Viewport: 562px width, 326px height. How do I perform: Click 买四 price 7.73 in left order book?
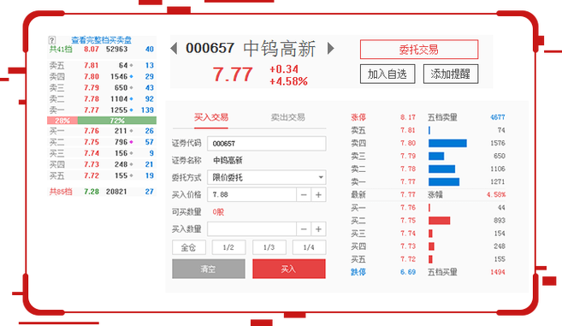point(91,164)
